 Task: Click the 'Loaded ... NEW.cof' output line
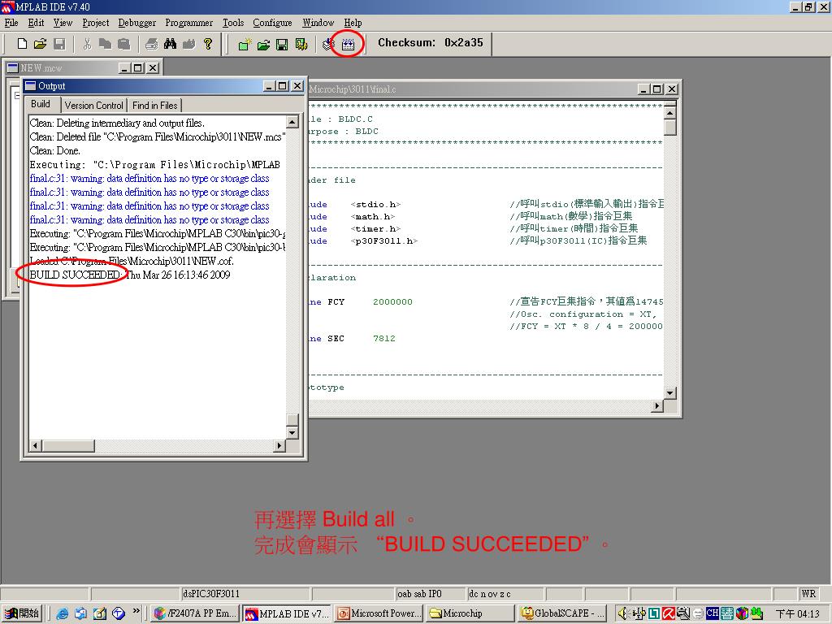[x=132, y=261]
